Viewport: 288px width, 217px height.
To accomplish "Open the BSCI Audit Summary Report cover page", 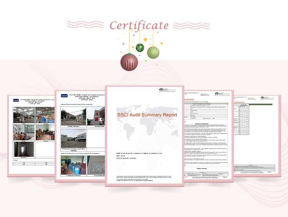I will [144, 136].
